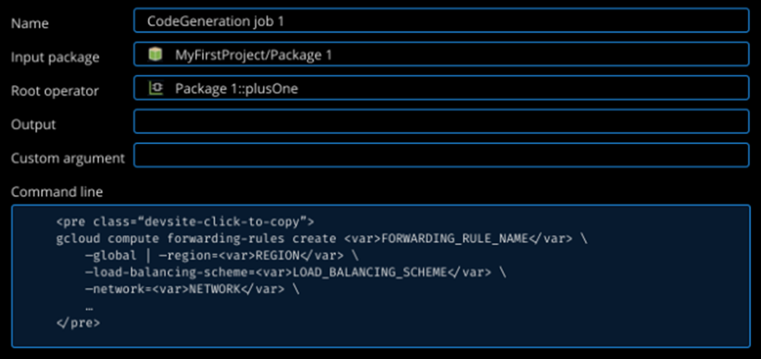Screen dimensions: 761x359
Task: Click the Root operator field with Package 1::plusOne
Action: (441, 87)
